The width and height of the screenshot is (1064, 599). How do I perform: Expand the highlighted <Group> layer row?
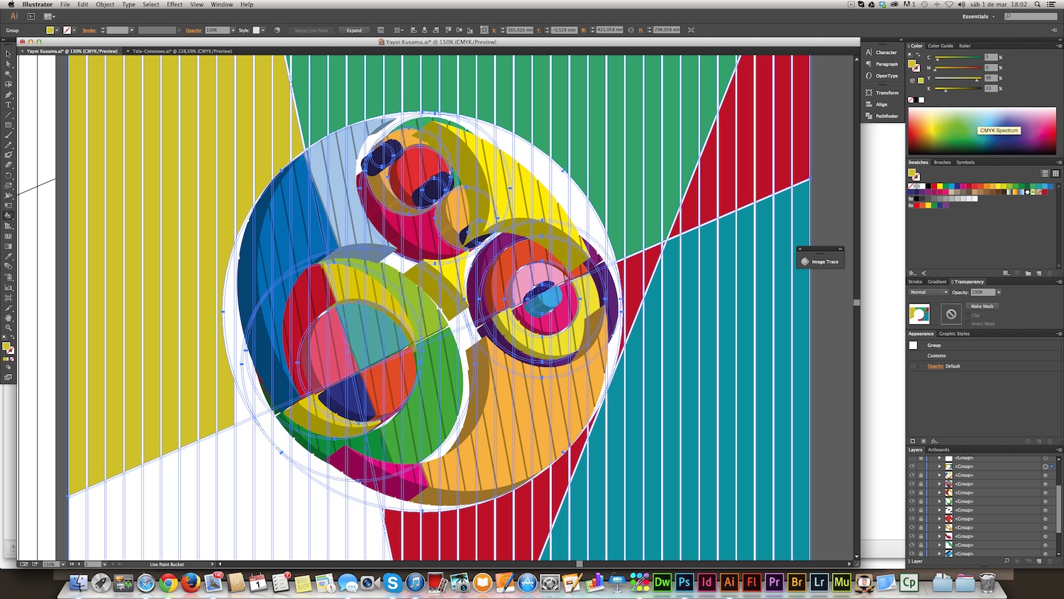[939, 466]
